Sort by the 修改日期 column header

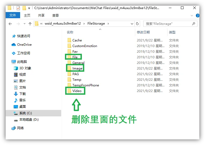(x=143, y=32)
